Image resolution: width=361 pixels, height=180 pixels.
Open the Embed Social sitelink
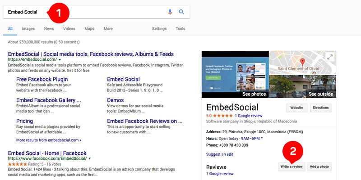[123, 79]
